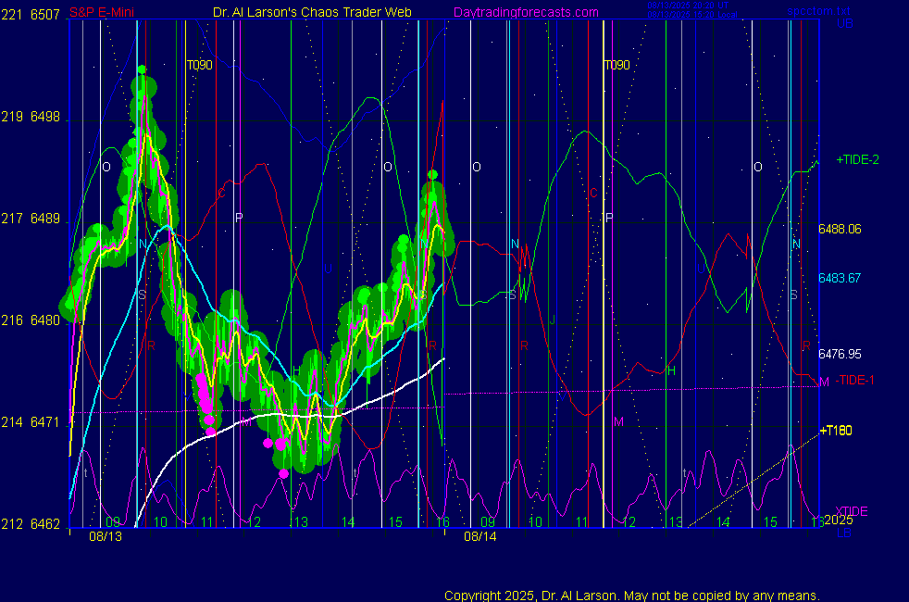Click the 08/14 date marker

click(480, 536)
